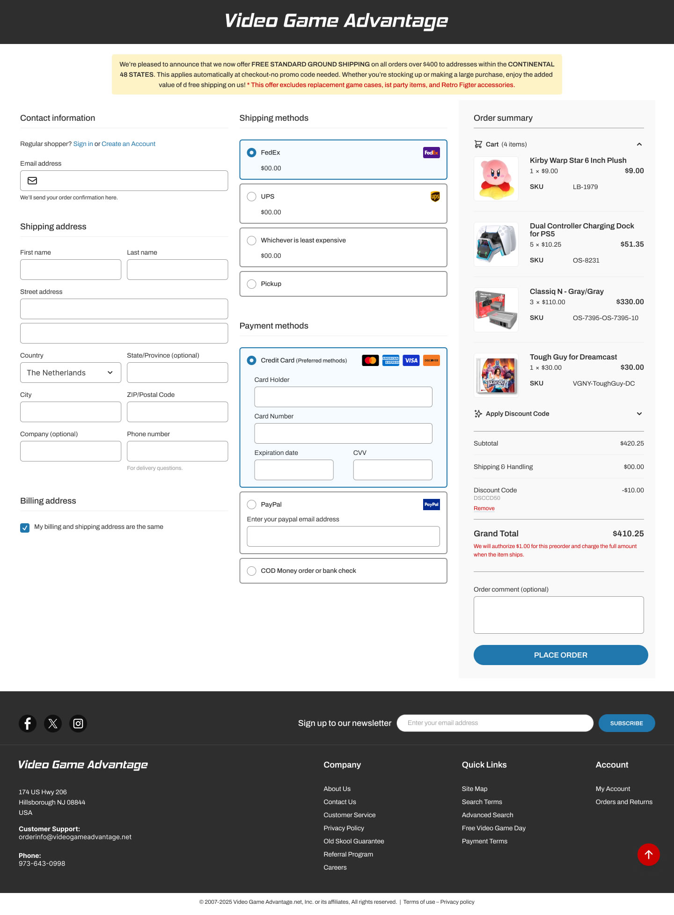The width and height of the screenshot is (674, 915).
Task: Click the Sign in link
Action: point(83,144)
